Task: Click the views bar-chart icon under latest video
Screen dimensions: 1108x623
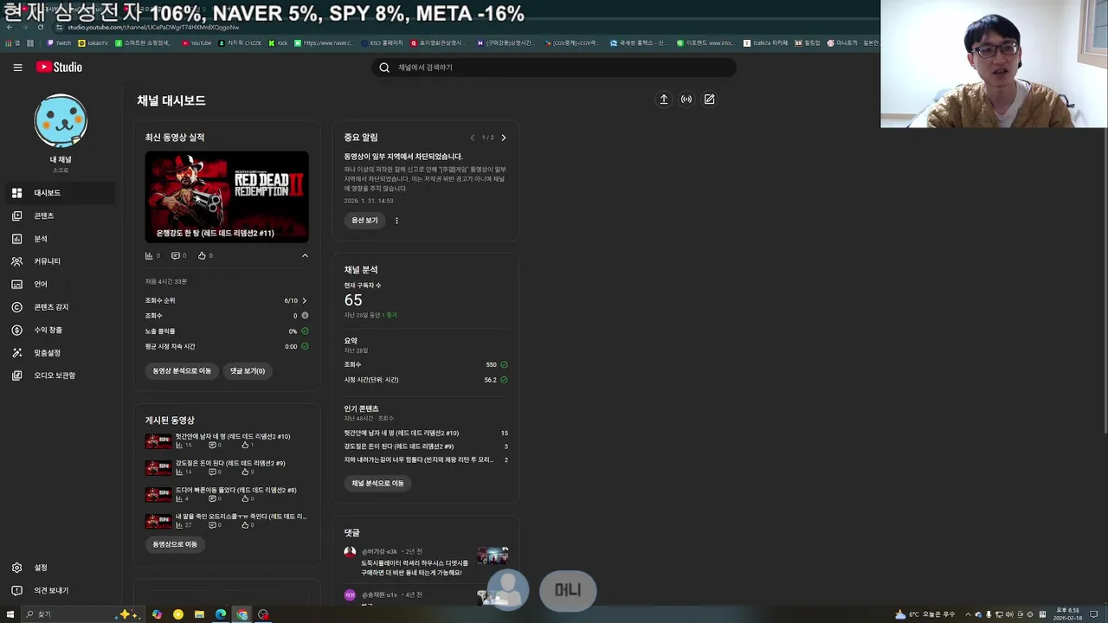Action: pos(149,256)
